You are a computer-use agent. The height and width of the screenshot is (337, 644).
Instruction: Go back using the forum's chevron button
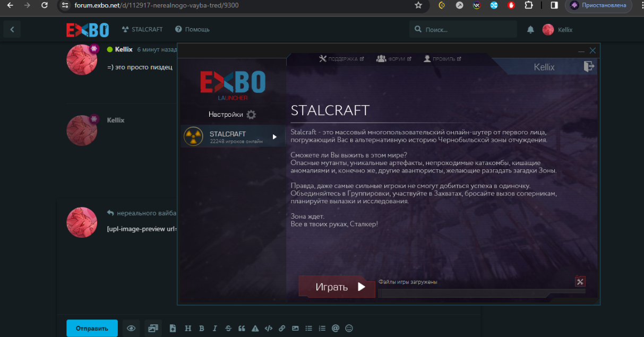(12, 29)
